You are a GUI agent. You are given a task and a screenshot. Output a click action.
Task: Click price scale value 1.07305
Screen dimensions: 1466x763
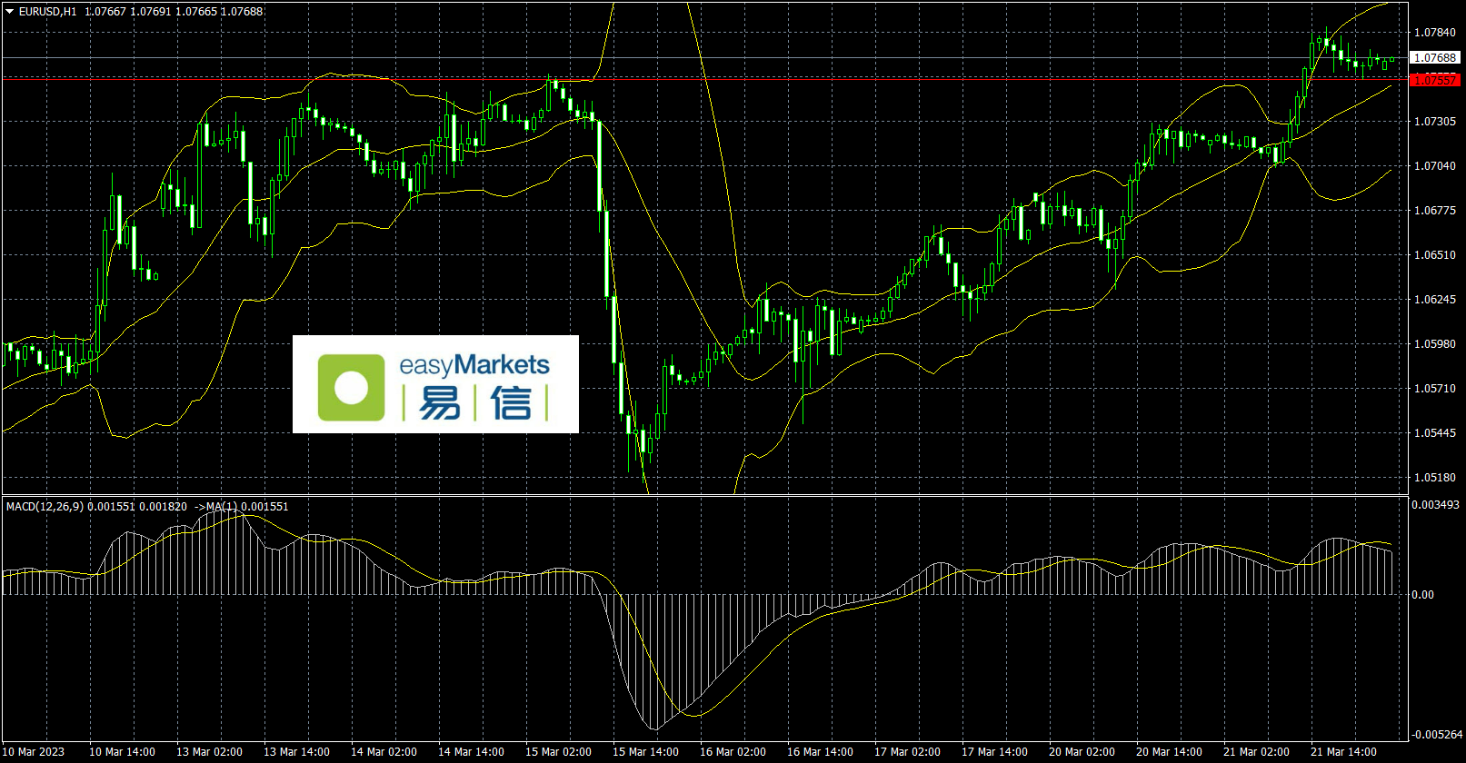[x=1435, y=122]
